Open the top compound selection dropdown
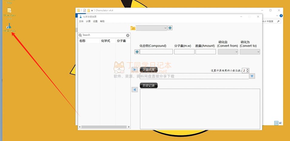This screenshot has height=141, width=290. 152,28
